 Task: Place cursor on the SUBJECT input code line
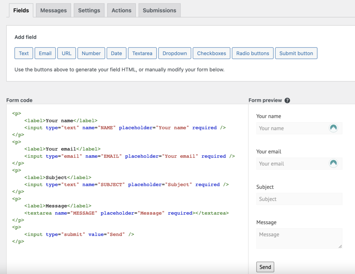coord(127,185)
